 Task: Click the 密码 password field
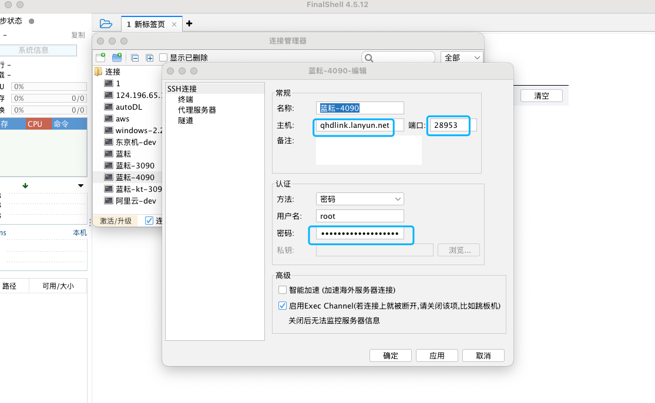click(360, 233)
